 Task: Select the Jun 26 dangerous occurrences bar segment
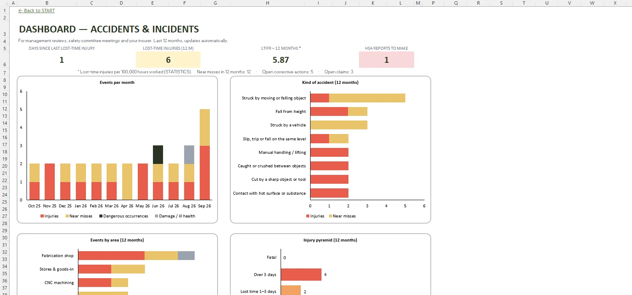158,155
